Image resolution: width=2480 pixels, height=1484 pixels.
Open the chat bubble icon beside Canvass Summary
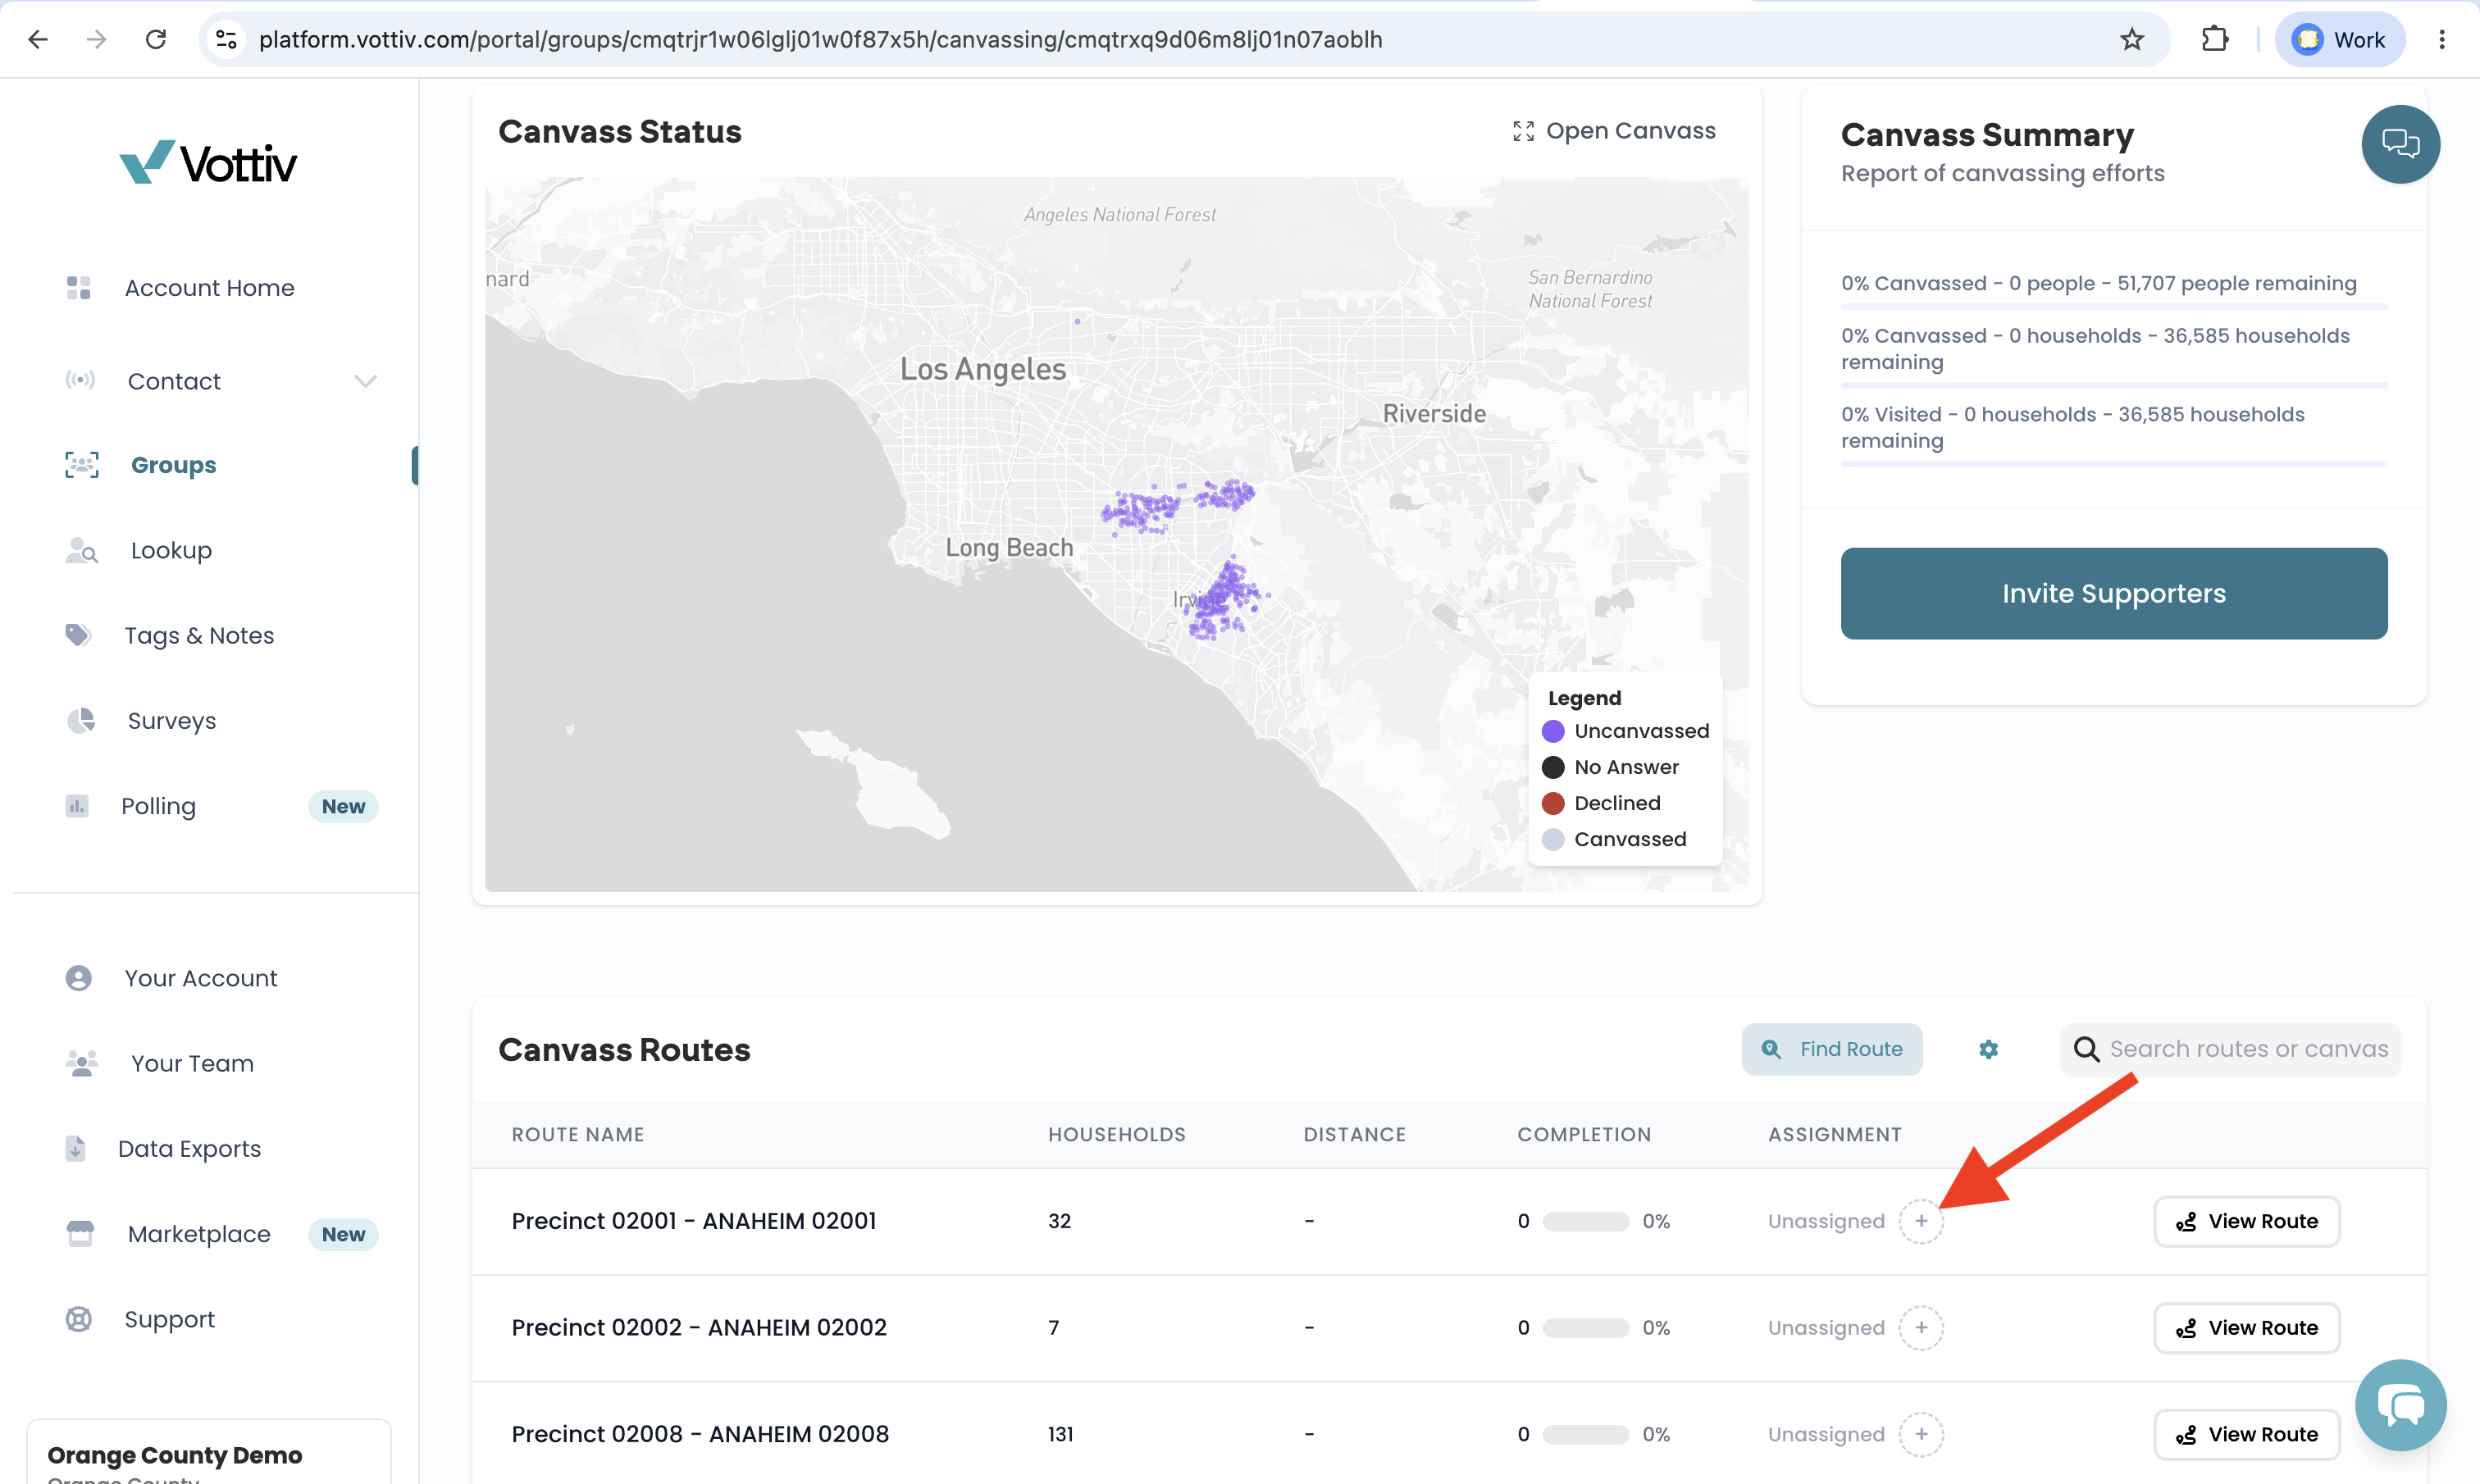click(x=2400, y=144)
